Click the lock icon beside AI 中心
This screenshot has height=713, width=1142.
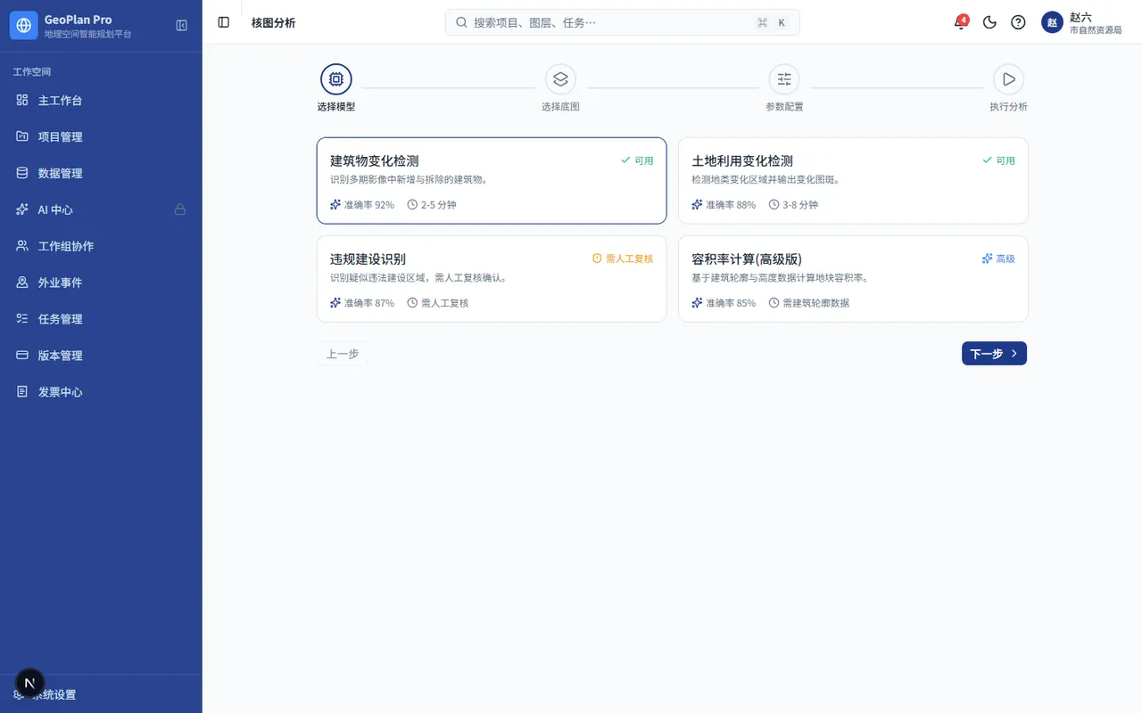[x=180, y=209]
